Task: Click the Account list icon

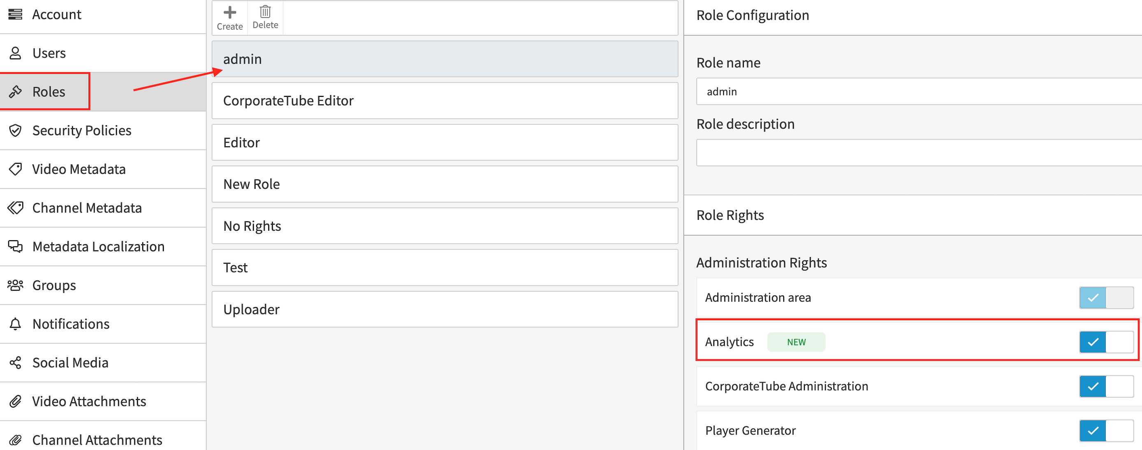Action: (x=16, y=14)
